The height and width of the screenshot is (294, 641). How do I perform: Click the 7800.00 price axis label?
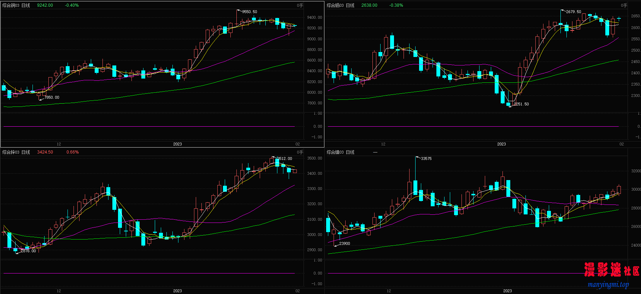pyautogui.click(x=314, y=103)
